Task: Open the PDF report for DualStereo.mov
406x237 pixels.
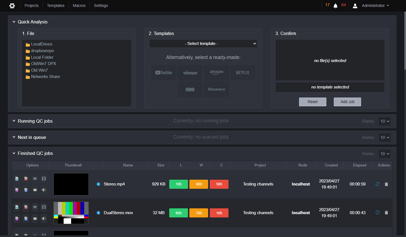Action: click(x=26, y=207)
